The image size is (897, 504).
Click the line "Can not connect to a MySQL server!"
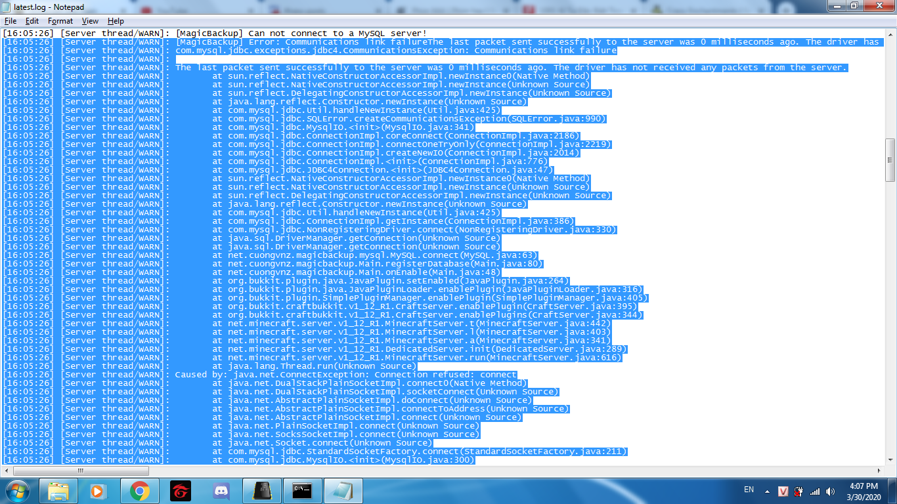(x=215, y=33)
